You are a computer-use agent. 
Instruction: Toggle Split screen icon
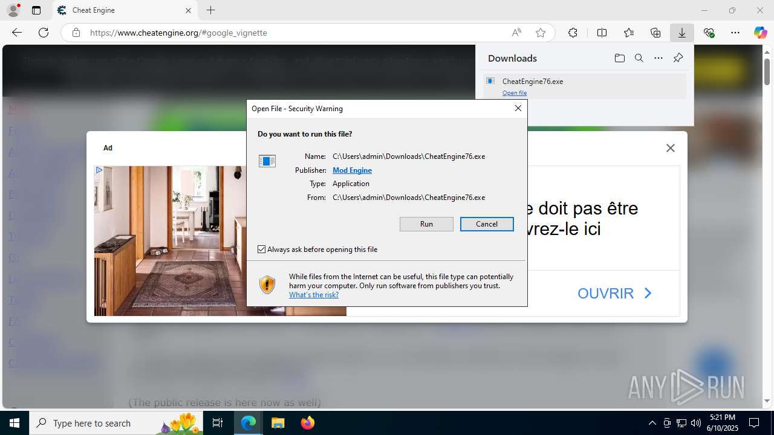pyautogui.click(x=602, y=33)
